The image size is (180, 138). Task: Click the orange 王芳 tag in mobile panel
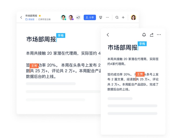[x=140, y=74]
